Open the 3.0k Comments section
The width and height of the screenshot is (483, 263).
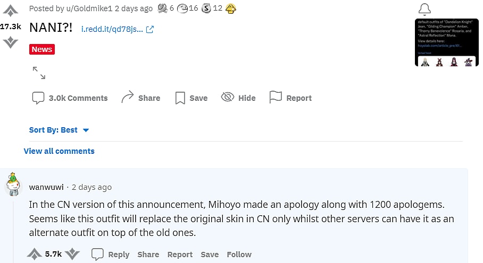70,98
